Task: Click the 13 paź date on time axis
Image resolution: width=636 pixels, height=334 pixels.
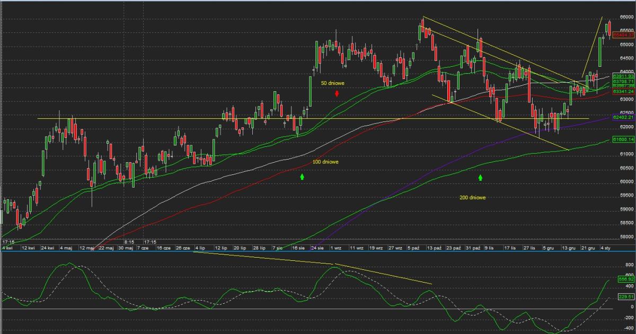Action: pos(434,248)
